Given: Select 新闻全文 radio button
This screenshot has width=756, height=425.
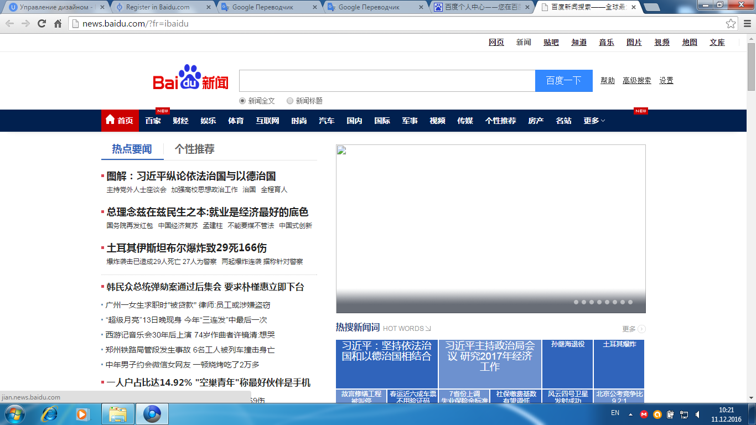Looking at the screenshot, I should [x=242, y=101].
